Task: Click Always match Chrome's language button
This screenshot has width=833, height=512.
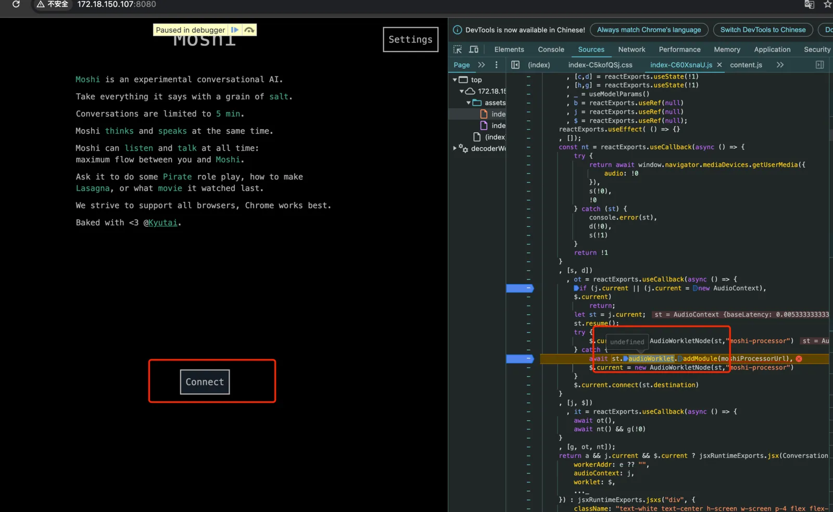Action: (649, 30)
